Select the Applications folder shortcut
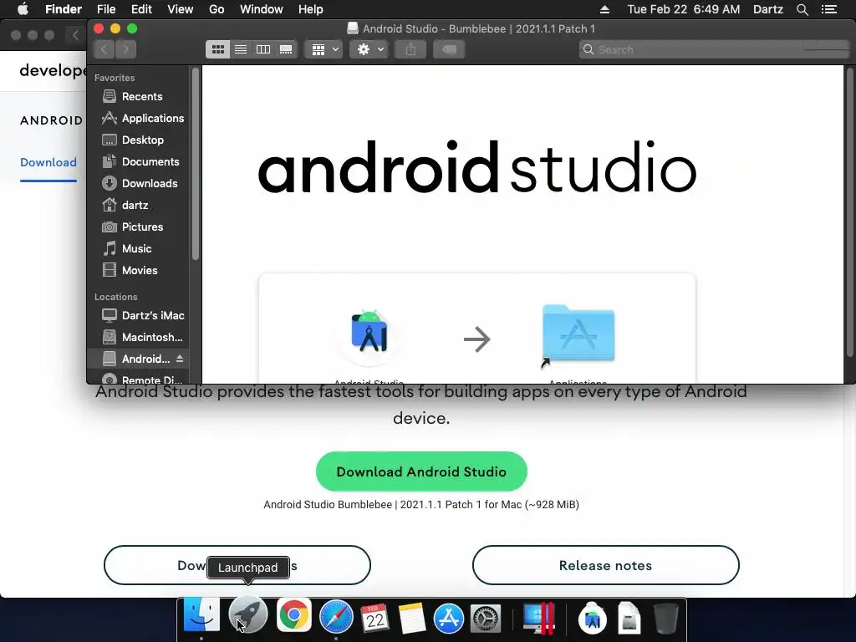This screenshot has height=642, width=856. pos(578,333)
